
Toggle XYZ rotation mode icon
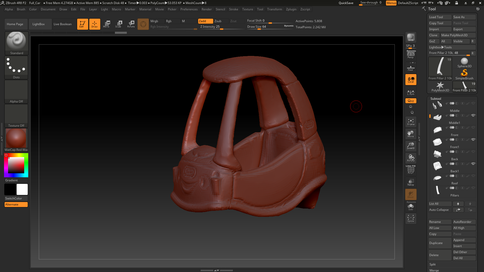pos(411,101)
